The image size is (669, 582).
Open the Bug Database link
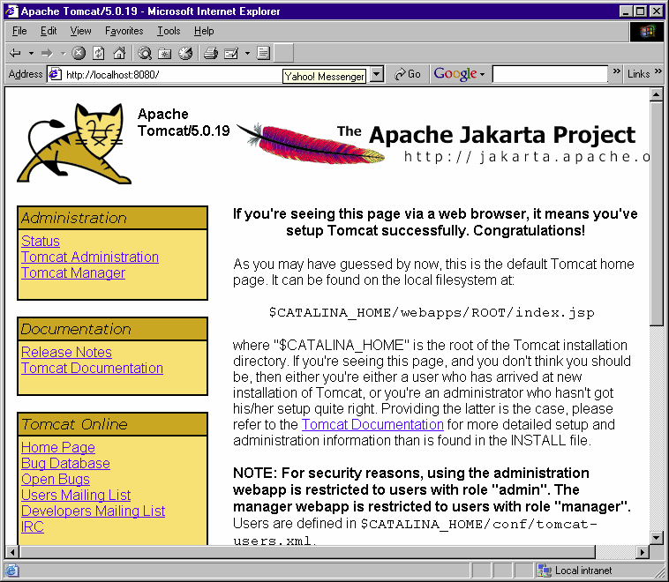point(65,463)
